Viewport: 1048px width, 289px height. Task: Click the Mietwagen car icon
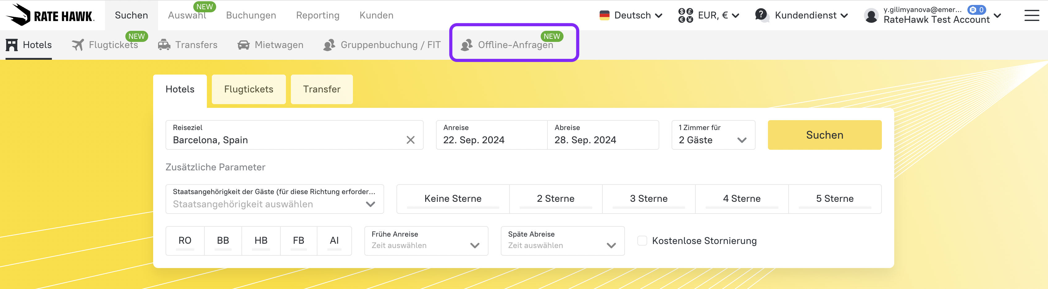pyautogui.click(x=243, y=45)
